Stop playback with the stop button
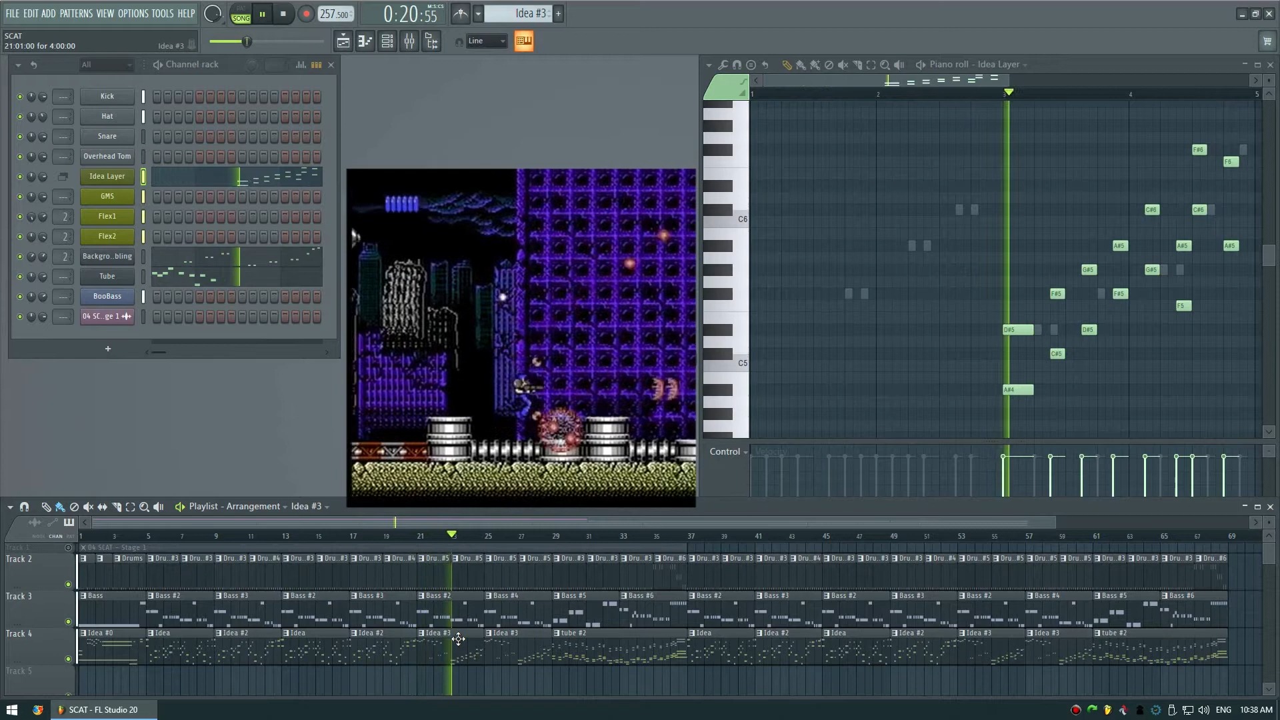The width and height of the screenshot is (1280, 720). pyautogui.click(x=283, y=14)
